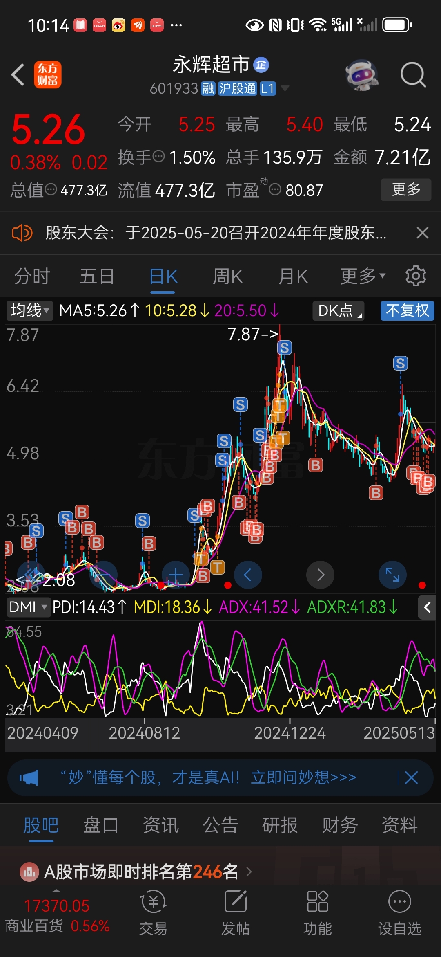This screenshot has height=957, width=441.
Task: Select 日K chart tab
Action: click(163, 276)
